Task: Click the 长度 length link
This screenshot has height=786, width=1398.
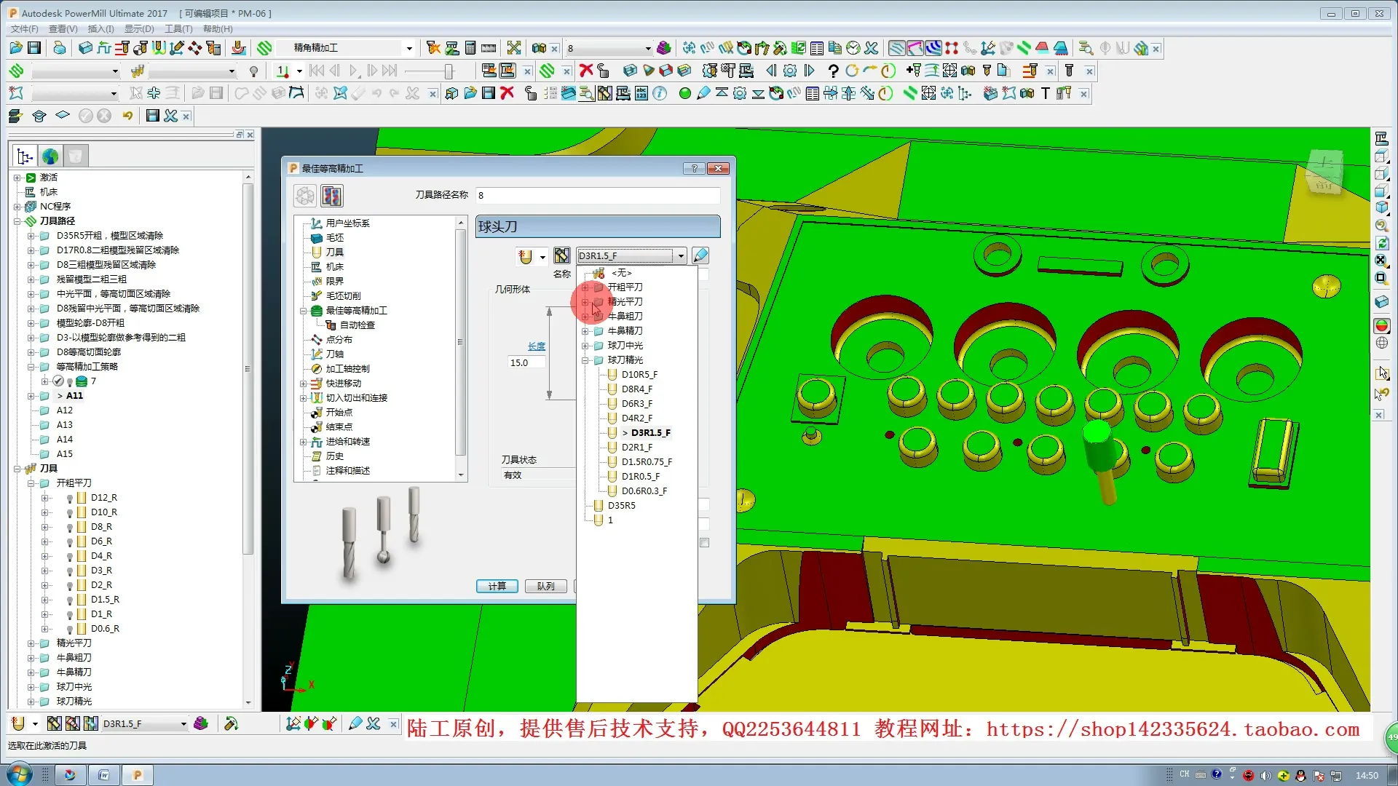Action: (537, 346)
